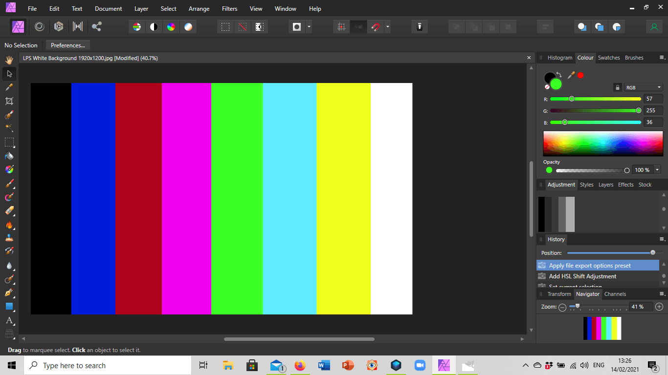Open the snapping options dropdown arrow
The width and height of the screenshot is (668, 375).
pos(387,27)
